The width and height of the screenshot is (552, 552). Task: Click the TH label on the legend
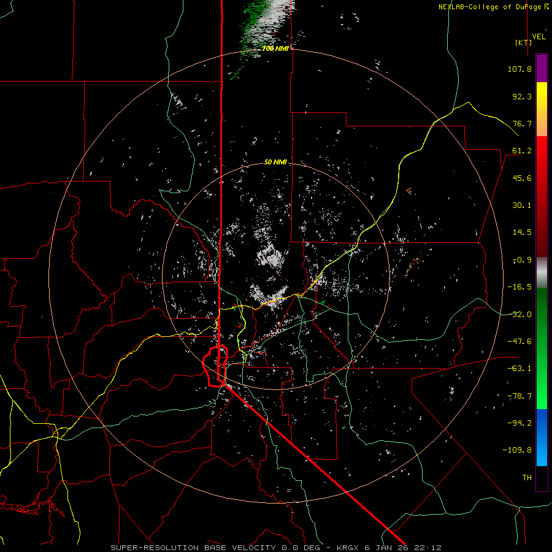(527, 478)
